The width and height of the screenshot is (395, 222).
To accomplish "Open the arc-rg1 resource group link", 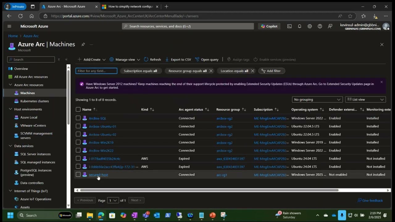I will coord(222,175).
